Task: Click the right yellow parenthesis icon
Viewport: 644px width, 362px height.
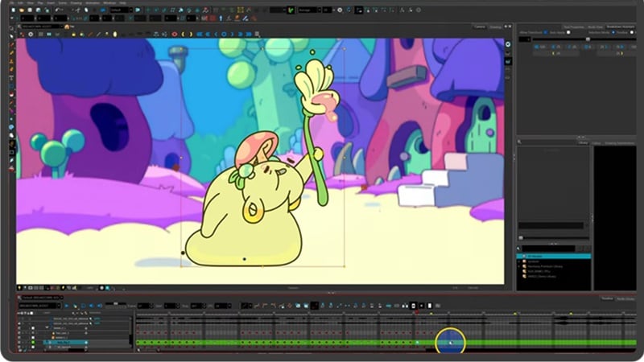Action: tap(191, 34)
